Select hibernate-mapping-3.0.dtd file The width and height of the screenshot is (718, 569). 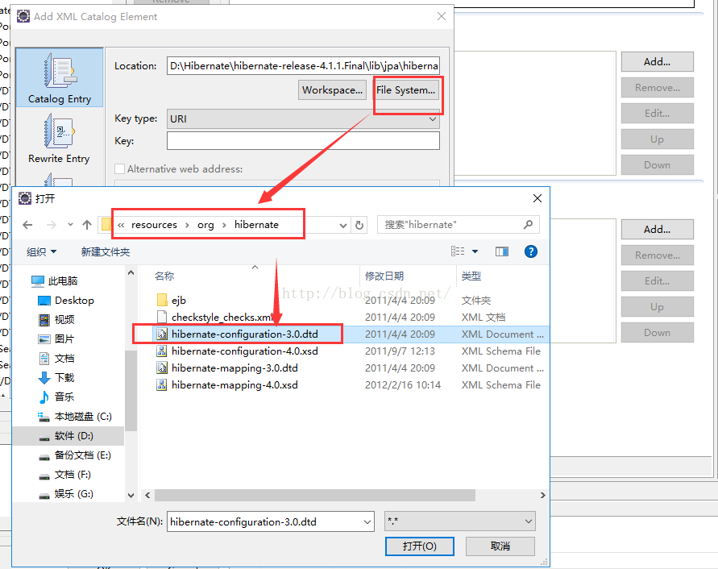coord(234,368)
